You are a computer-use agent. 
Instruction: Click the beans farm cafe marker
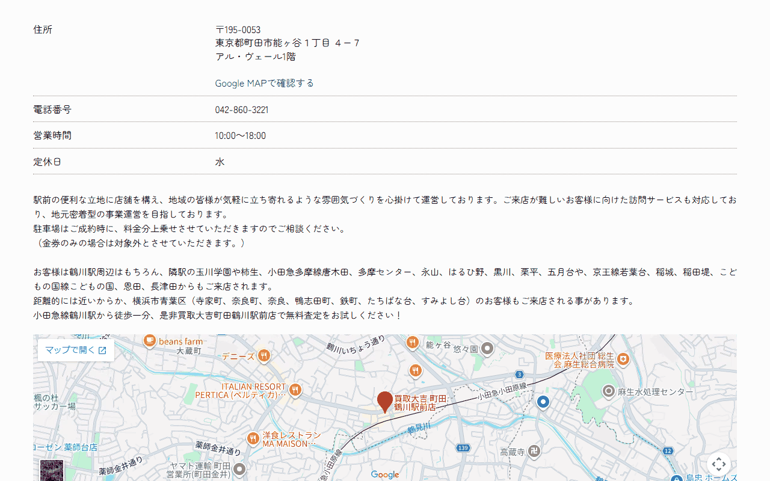pyautogui.click(x=149, y=341)
